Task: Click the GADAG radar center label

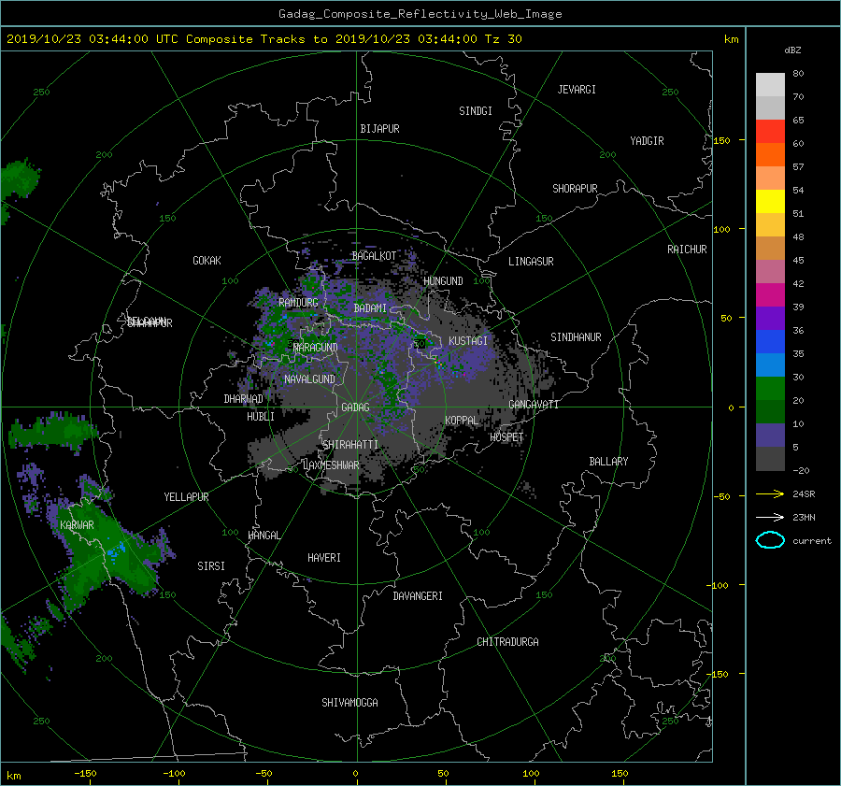Action: click(x=356, y=407)
